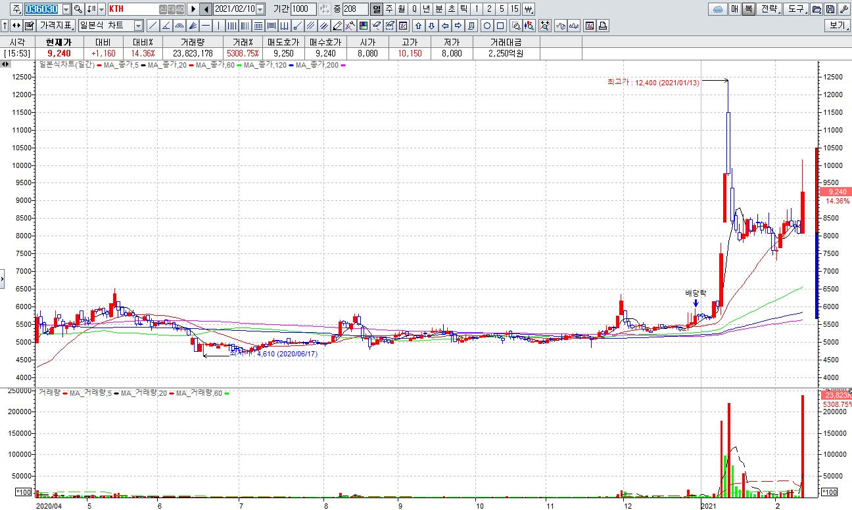Click the left arrow marker tool

tap(444, 26)
